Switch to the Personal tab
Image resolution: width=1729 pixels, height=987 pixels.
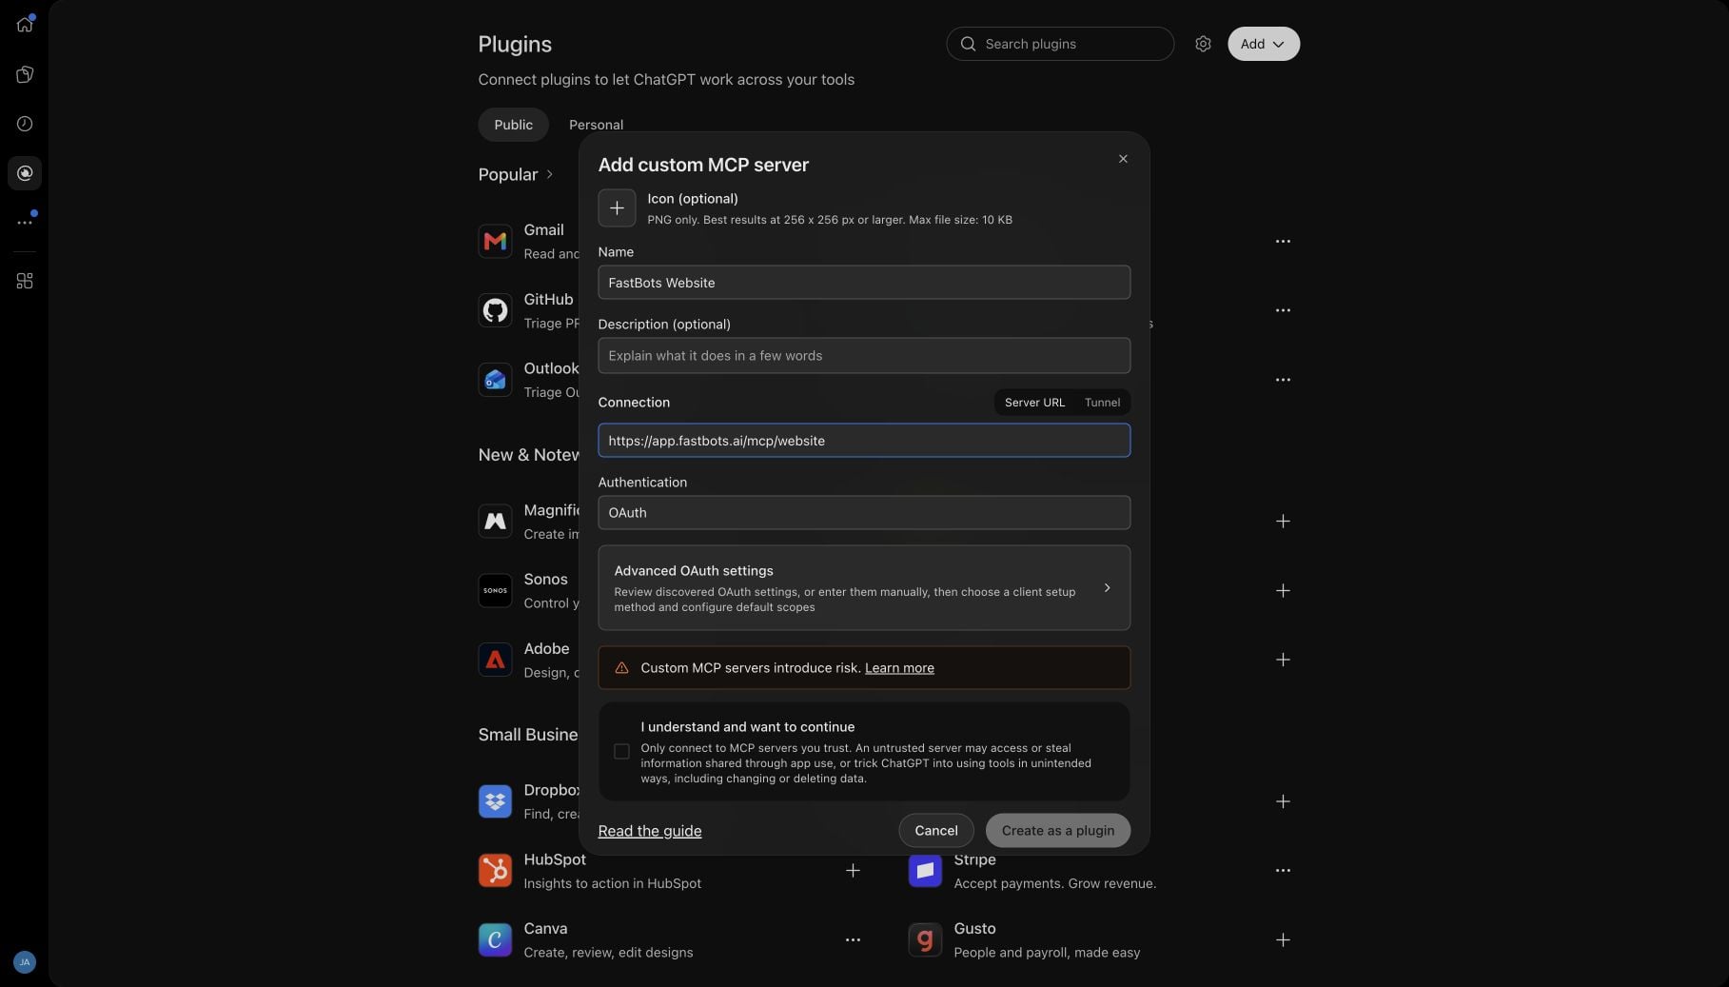pyautogui.click(x=596, y=125)
